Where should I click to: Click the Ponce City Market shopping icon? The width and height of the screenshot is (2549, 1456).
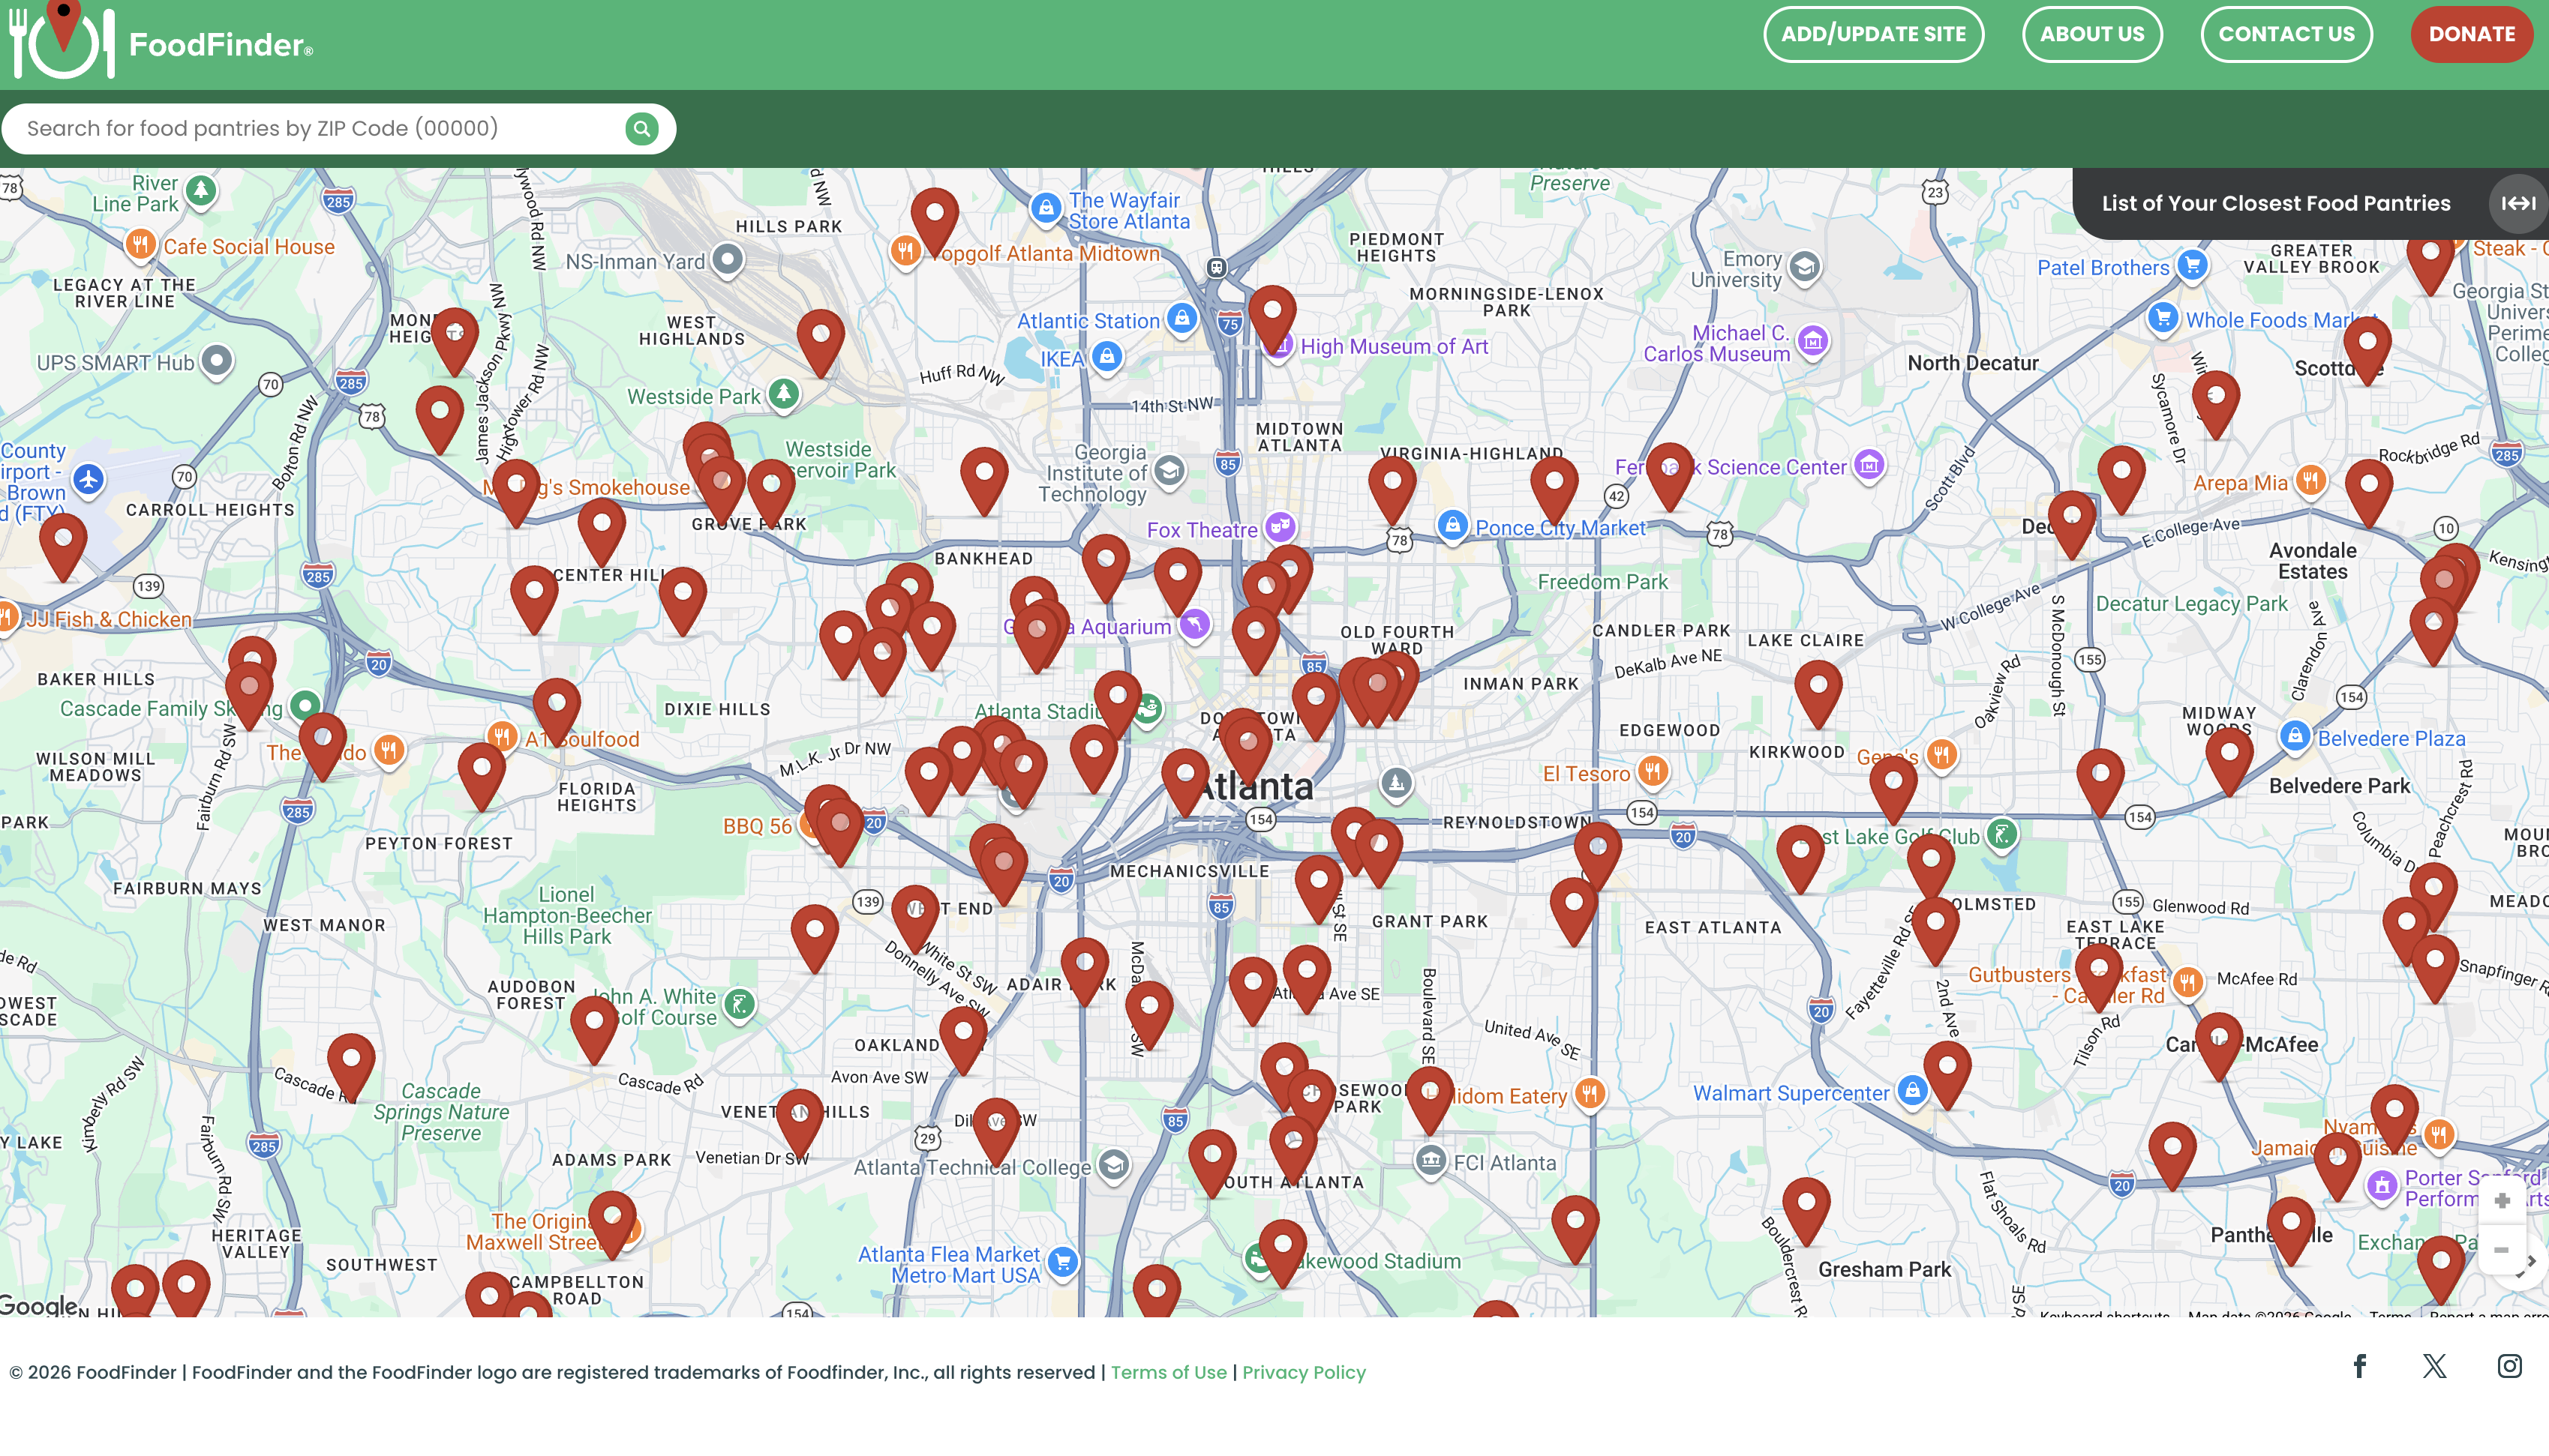[1452, 526]
